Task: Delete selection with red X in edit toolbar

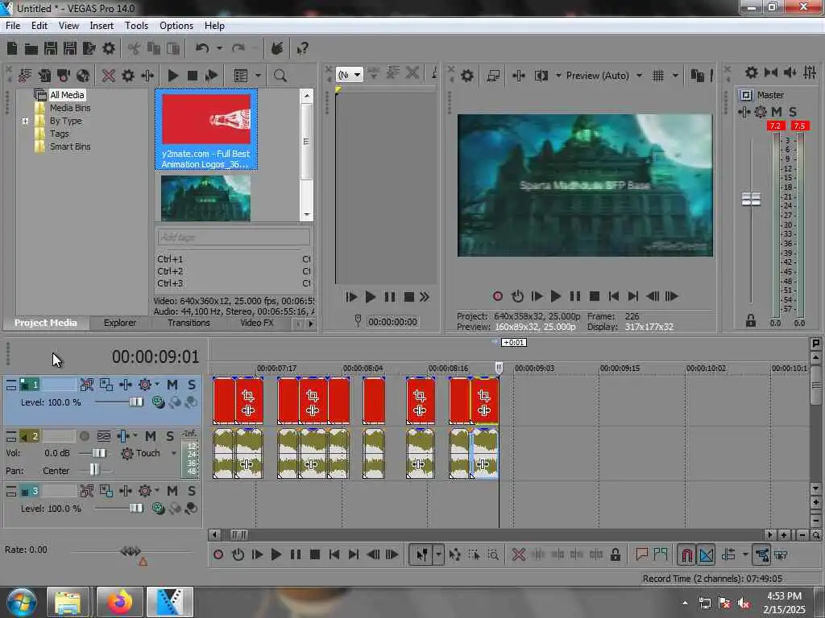Action: [x=518, y=554]
